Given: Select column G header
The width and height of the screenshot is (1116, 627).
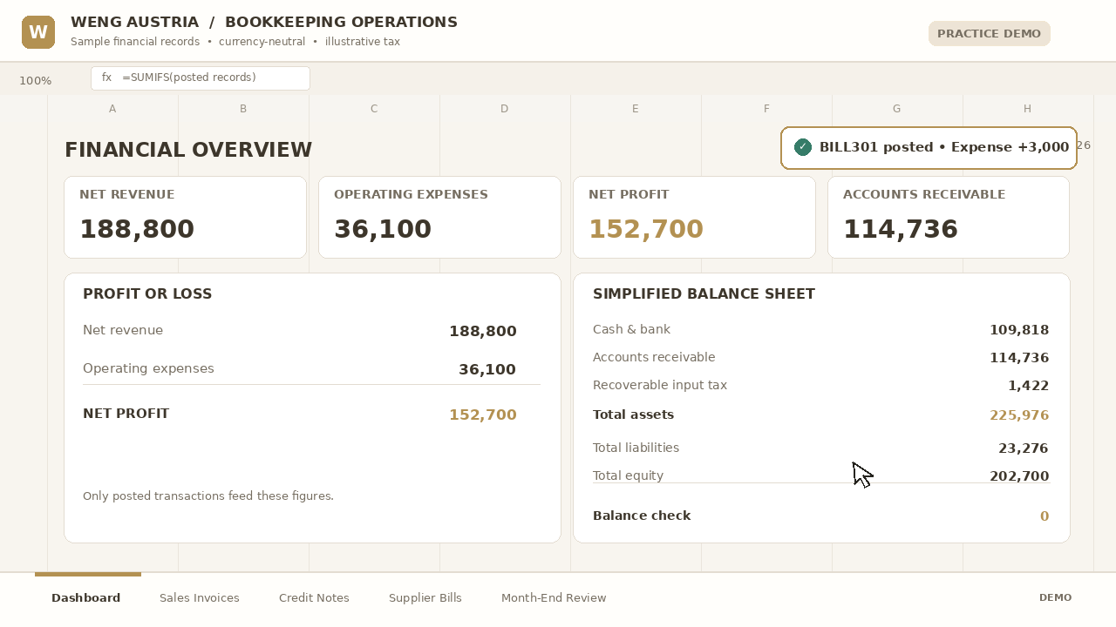Looking at the screenshot, I should [x=897, y=109].
